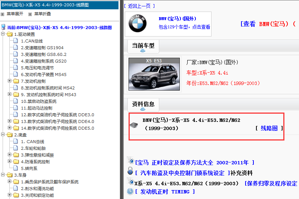Viewport: 299px width, 199px height.
Task: Click document icon of 4.变速箱控制系统 GS20
Action: click(16, 61)
